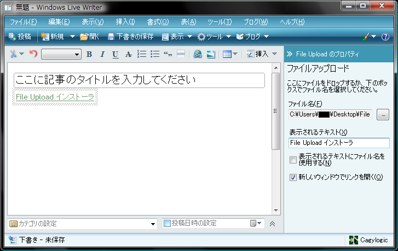Screen dimensions: 398x251
Task: Insert a bulleted list
Action: [x=154, y=54]
